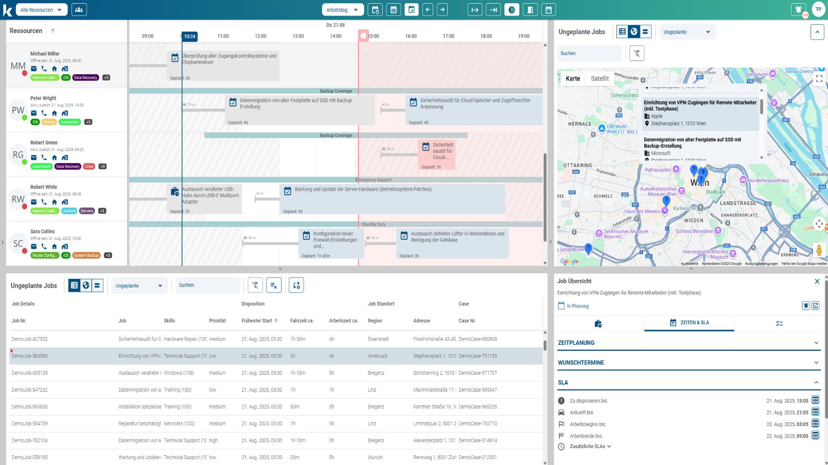Switch map to Satellit view
Image resolution: width=828 pixels, height=465 pixels.
(599, 78)
